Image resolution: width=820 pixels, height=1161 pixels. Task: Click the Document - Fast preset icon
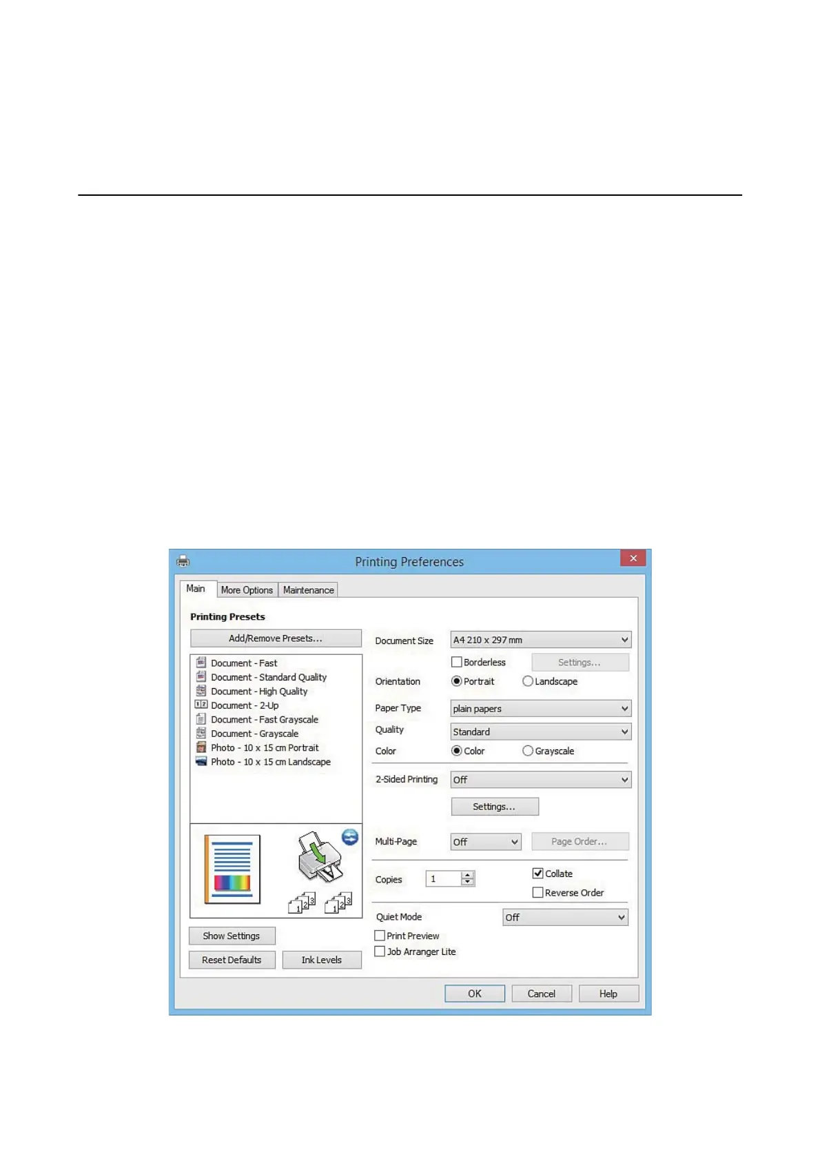coord(201,663)
